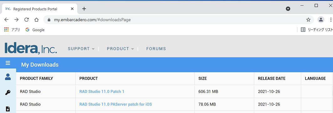Sort by RELEASE DATE column header

tap(272, 78)
